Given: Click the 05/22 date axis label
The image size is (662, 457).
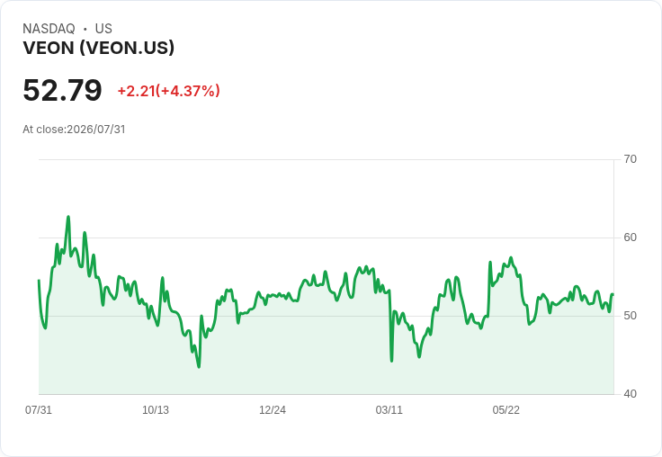Looking at the screenshot, I should pos(505,410).
